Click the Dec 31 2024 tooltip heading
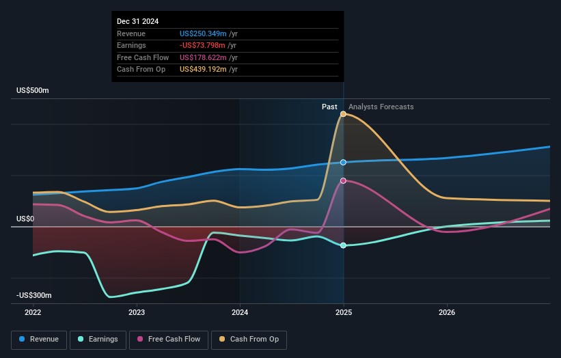 coord(137,21)
